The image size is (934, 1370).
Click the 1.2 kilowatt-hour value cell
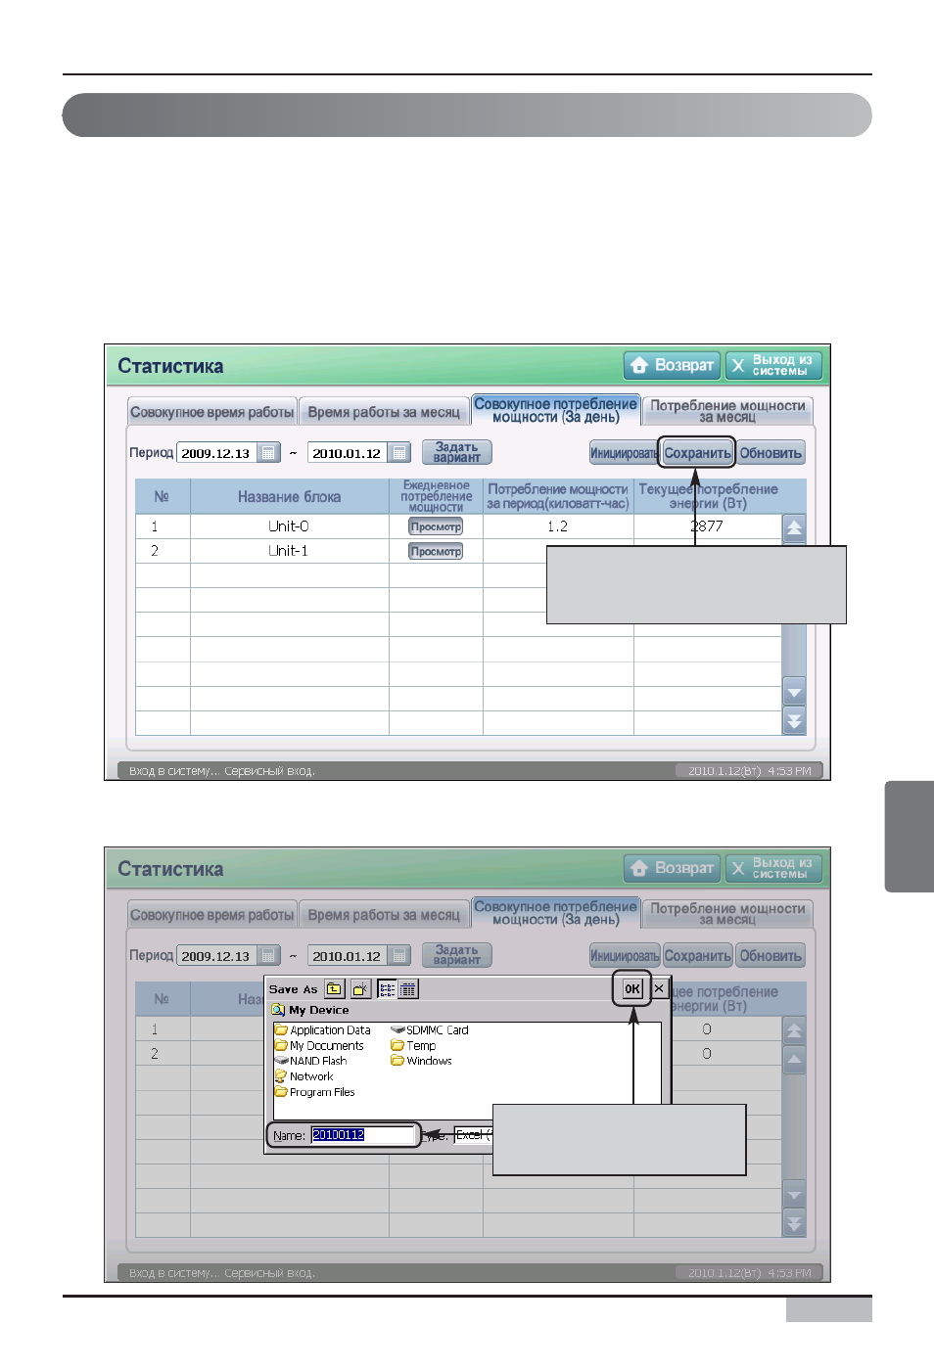tap(558, 526)
